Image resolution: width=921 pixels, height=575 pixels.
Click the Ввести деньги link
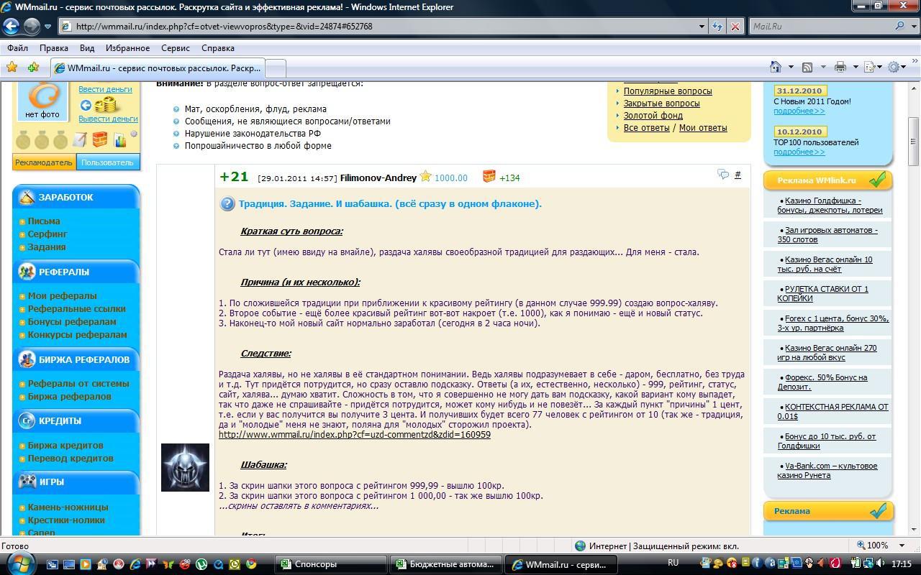pos(105,89)
